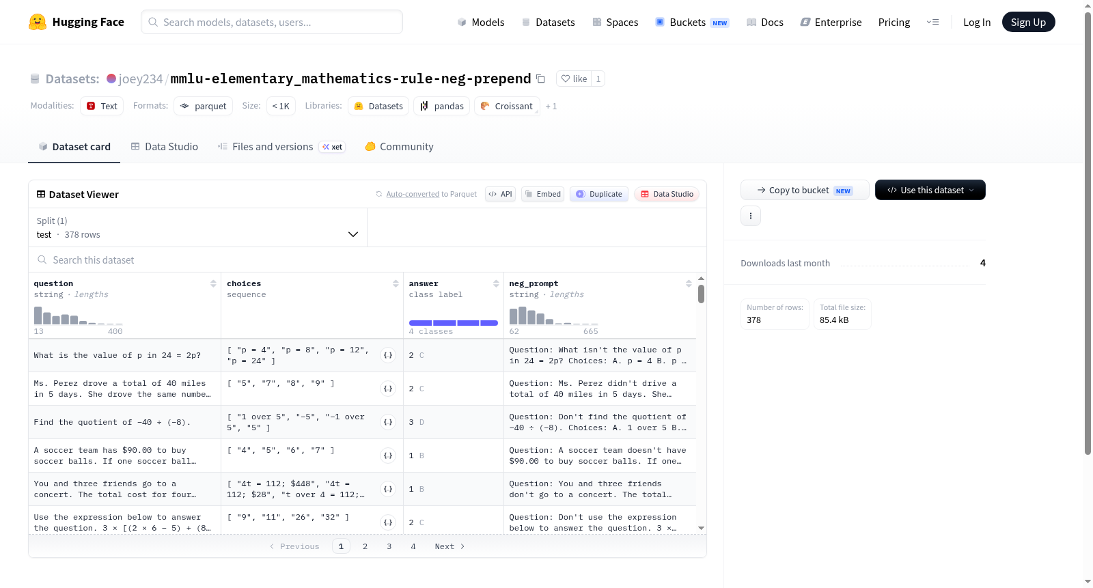Click the Next page button
1093x588 pixels.
tap(449, 546)
